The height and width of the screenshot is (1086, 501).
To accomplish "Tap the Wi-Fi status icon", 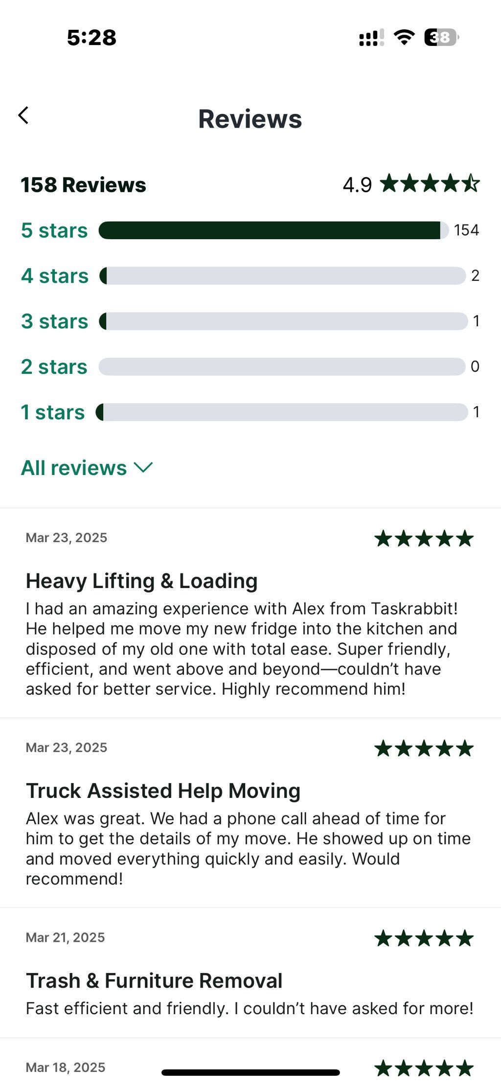I will coord(404,37).
